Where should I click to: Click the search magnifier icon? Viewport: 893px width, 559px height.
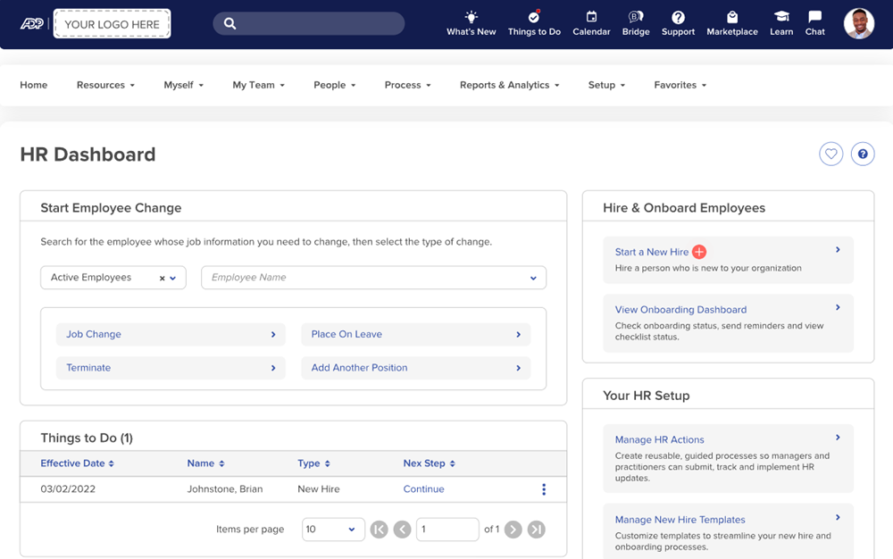230,23
